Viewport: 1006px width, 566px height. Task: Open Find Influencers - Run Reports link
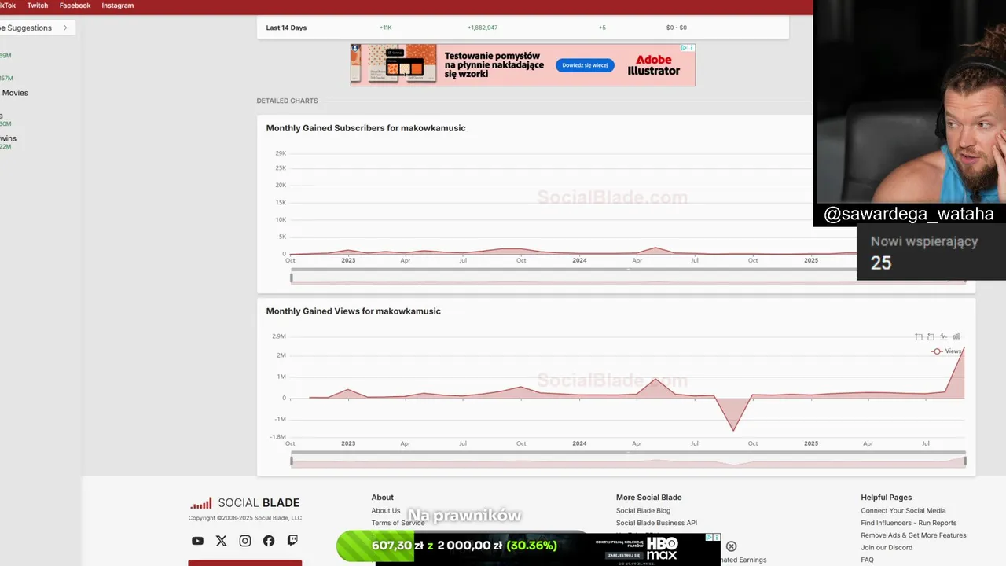(x=909, y=523)
